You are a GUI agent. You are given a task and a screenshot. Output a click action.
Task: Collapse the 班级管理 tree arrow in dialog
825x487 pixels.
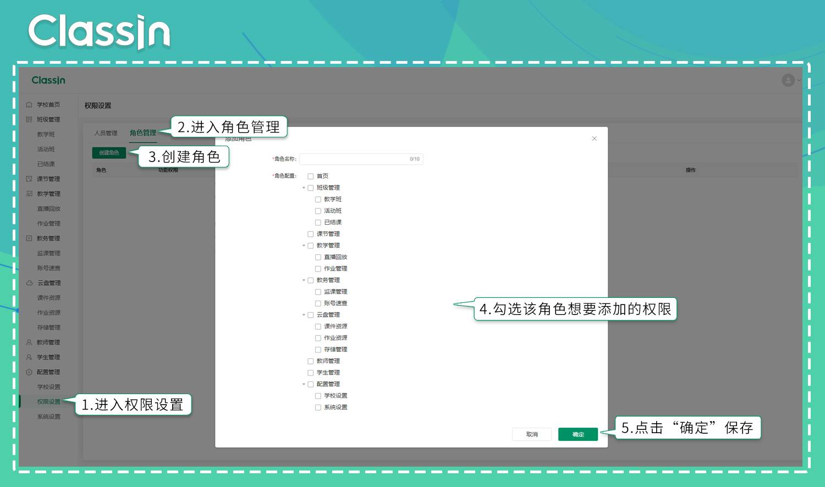[304, 188]
